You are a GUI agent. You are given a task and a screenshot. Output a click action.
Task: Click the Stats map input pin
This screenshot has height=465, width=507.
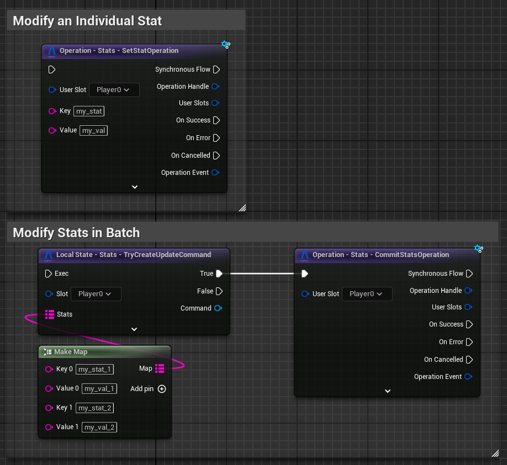[x=50, y=314]
